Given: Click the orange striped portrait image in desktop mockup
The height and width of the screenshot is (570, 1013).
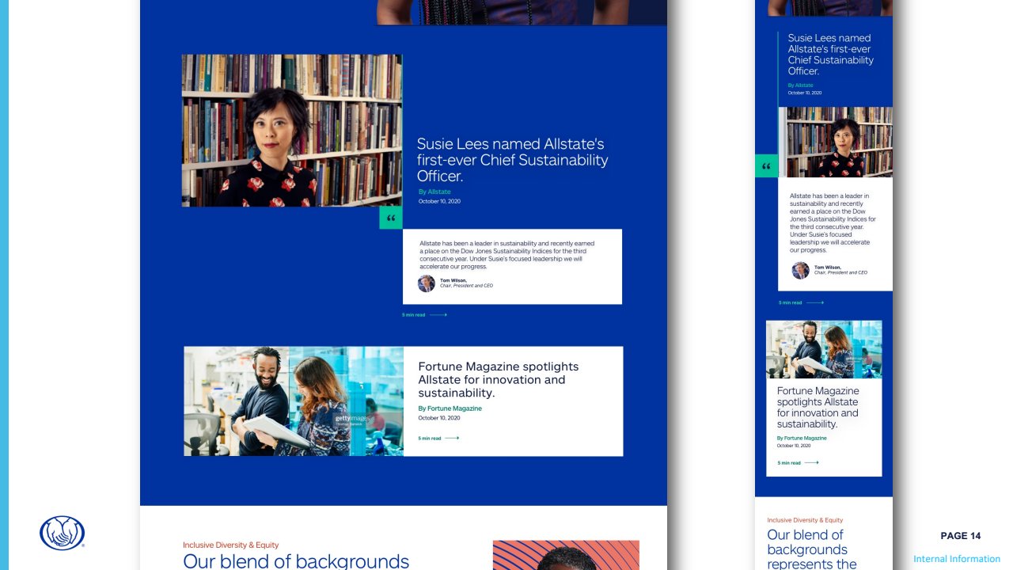Looking at the screenshot, I should click(566, 555).
